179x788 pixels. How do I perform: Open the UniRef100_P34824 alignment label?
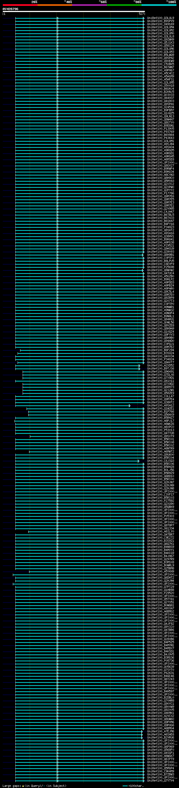coord(161,359)
